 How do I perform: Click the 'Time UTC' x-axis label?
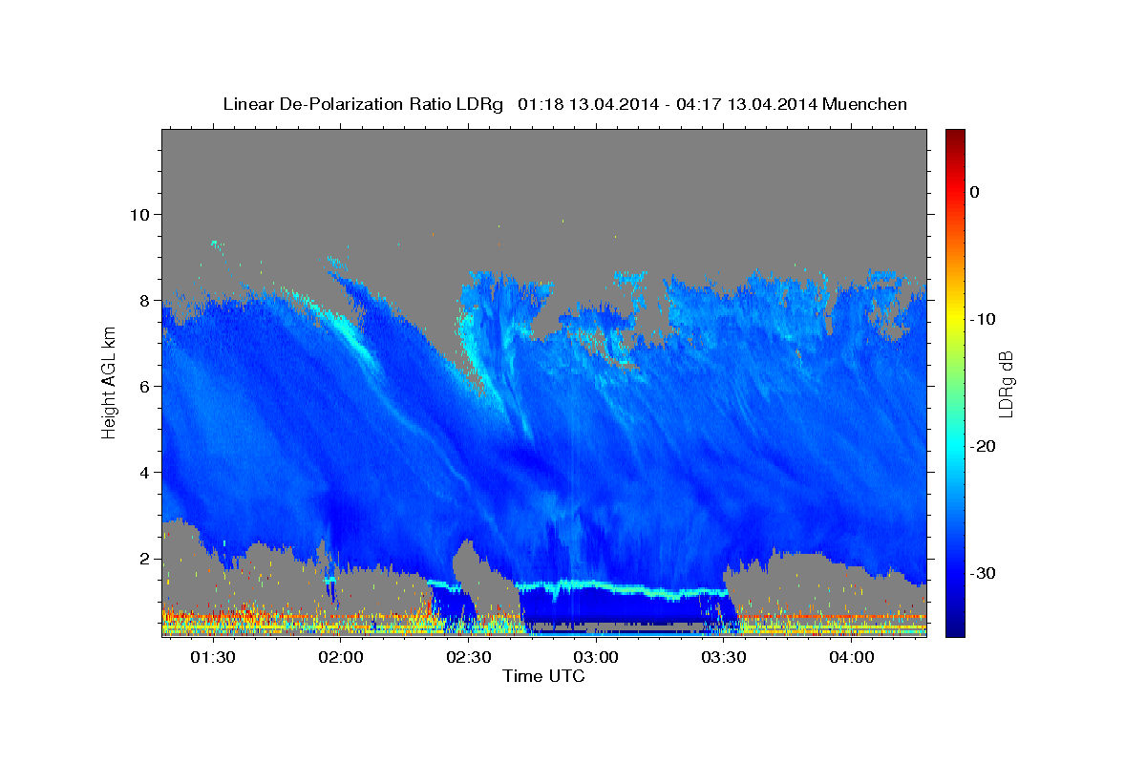[x=543, y=676]
